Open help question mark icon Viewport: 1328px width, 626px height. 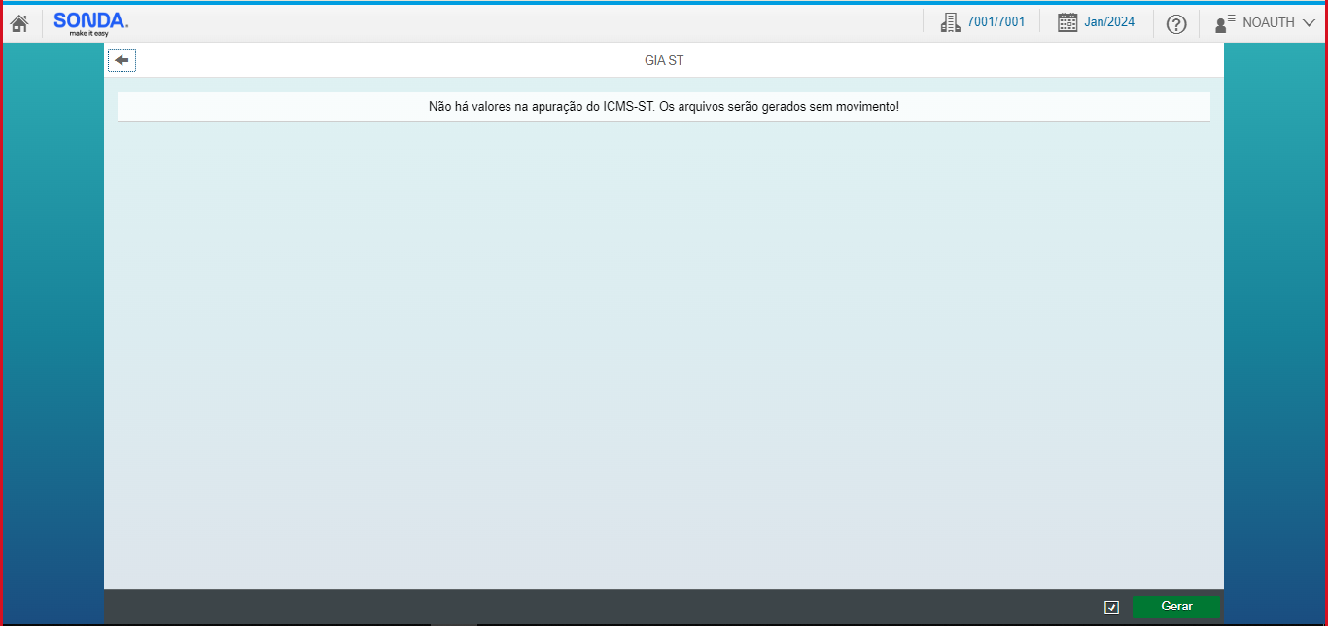point(1176,24)
